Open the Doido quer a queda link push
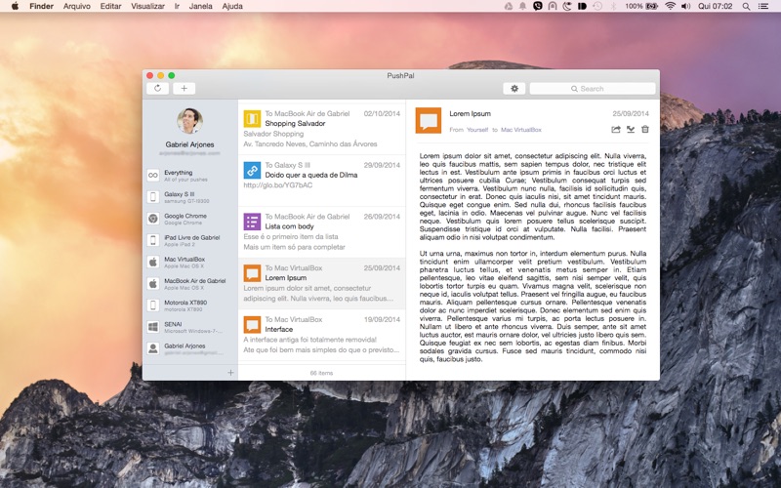The height and width of the screenshot is (488, 781). [321, 175]
